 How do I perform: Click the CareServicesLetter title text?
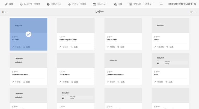click(20, 75)
